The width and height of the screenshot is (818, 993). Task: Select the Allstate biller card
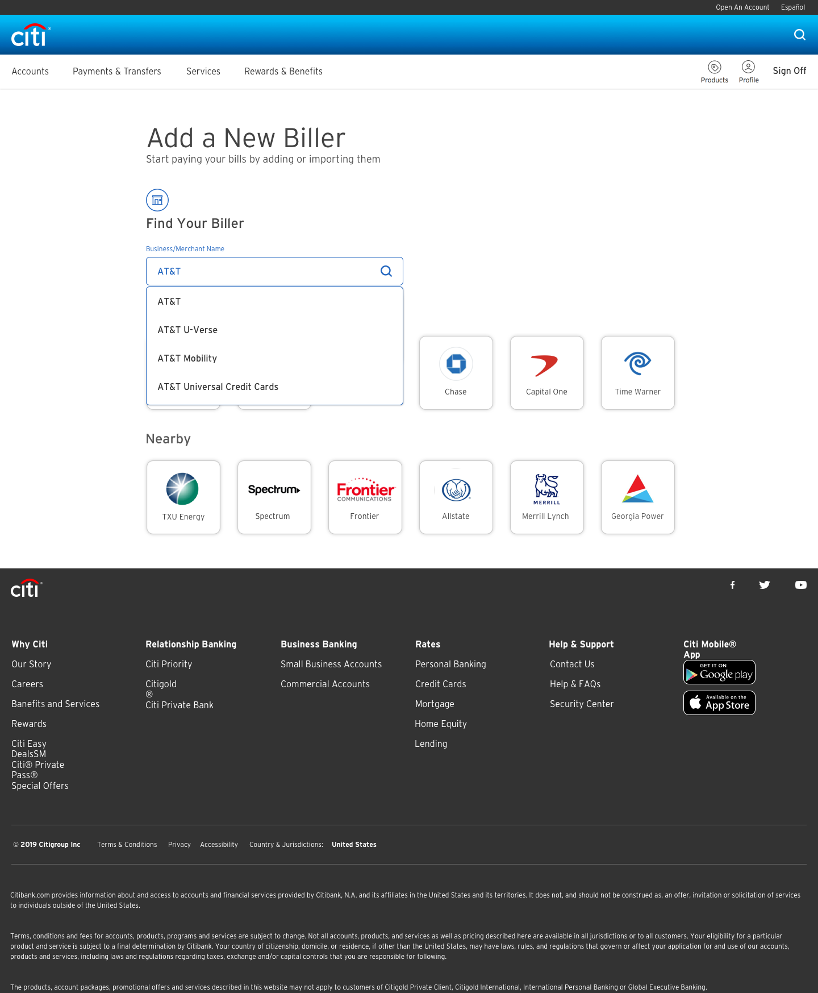tap(456, 497)
